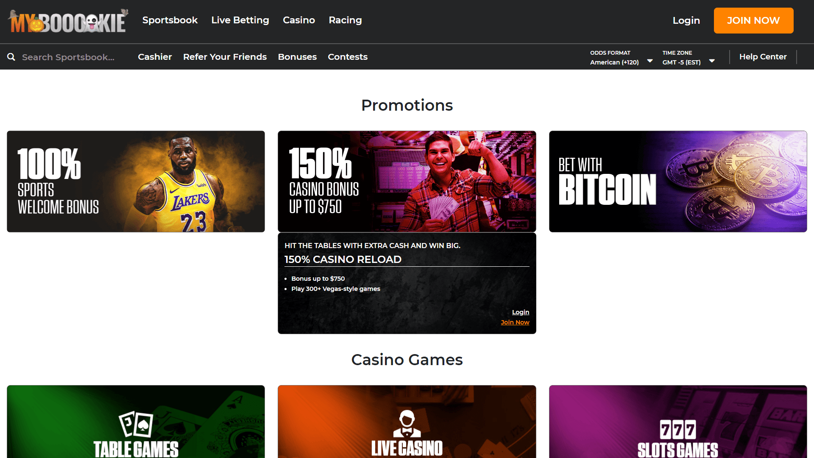This screenshot has height=458, width=814.
Task: Expand the Odds Format dropdown arrow
Action: [650, 61]
